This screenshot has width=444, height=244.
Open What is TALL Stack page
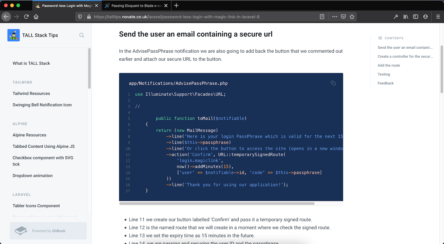coord(31,63)
